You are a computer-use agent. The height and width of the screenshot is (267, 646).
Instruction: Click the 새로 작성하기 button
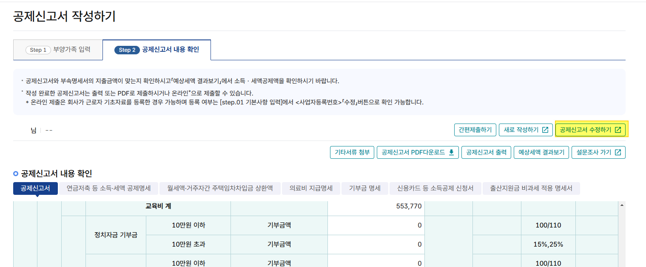pyautogui.click(x=526, y=130)
